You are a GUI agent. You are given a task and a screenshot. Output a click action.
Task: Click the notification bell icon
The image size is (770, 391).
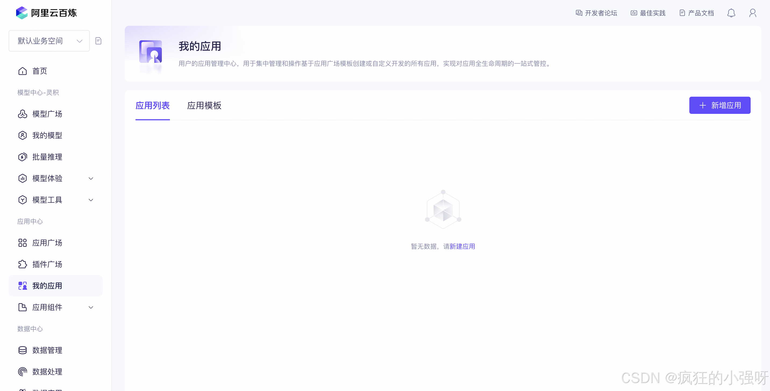731,13
